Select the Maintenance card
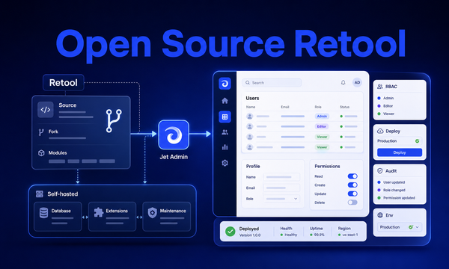449x269 pixels. (167, 217)
